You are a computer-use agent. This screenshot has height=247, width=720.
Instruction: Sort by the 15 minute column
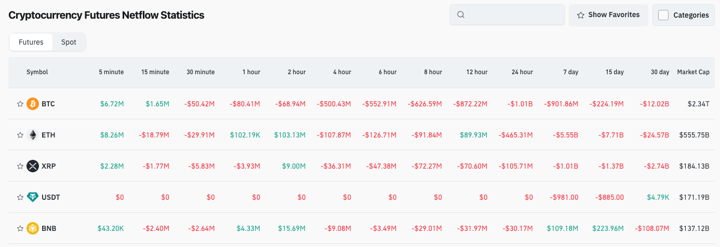coord(155,72)
